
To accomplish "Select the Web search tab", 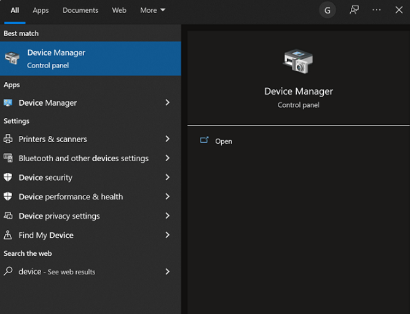I will pyautogui.click(x=119, y=10).
